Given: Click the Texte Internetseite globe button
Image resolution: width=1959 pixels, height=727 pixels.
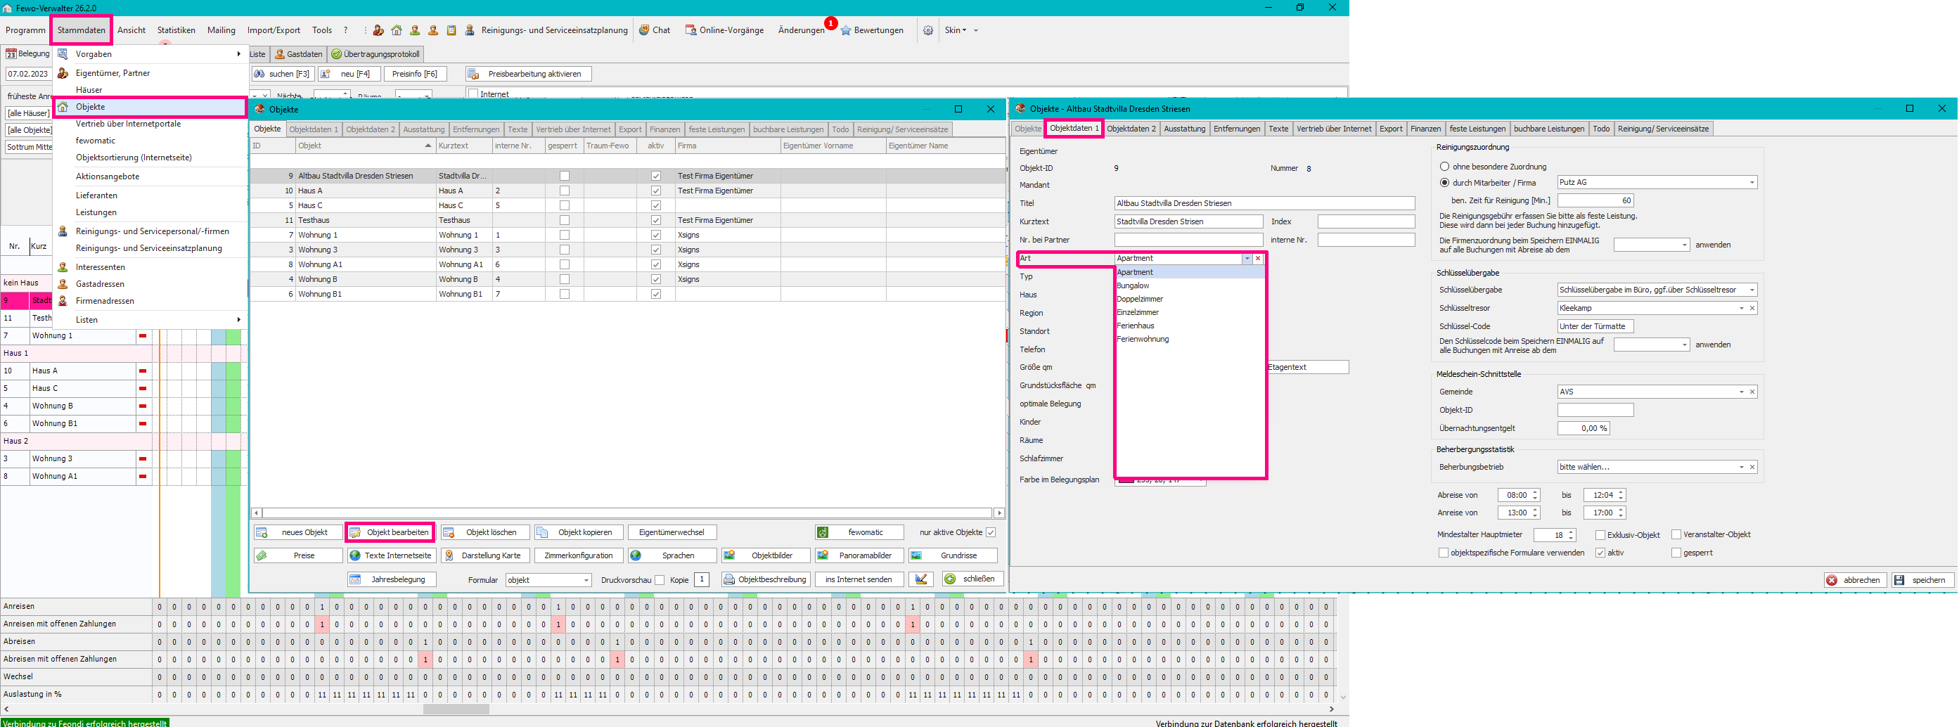Looking at the screenshot, I should tap(392, 556).
